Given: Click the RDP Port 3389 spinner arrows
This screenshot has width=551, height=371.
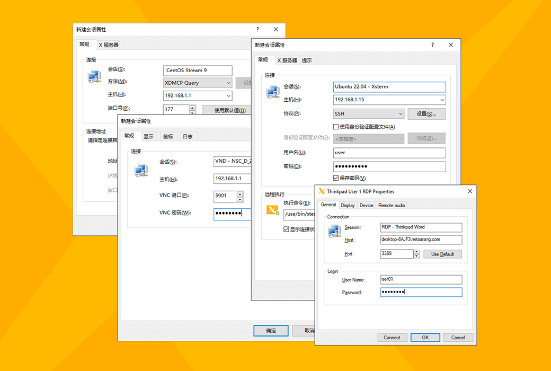Looking at the screenshot, I should (416, 254).
